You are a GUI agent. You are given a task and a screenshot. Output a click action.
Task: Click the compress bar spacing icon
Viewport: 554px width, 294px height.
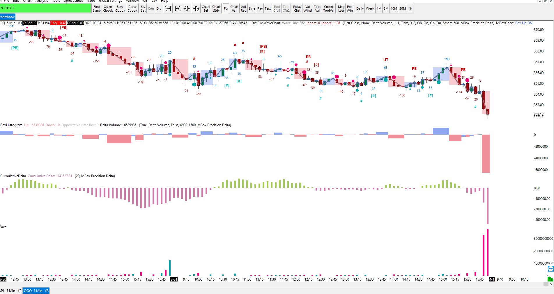(187, 8)
